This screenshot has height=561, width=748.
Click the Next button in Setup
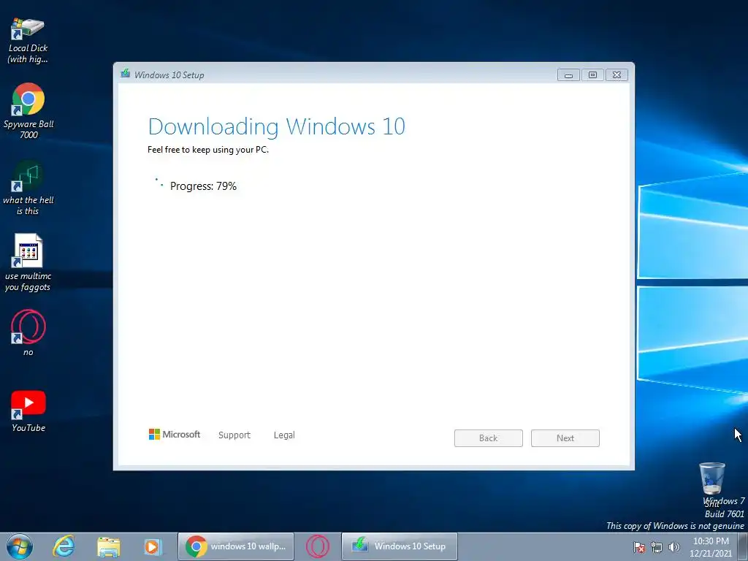[565, 438]
